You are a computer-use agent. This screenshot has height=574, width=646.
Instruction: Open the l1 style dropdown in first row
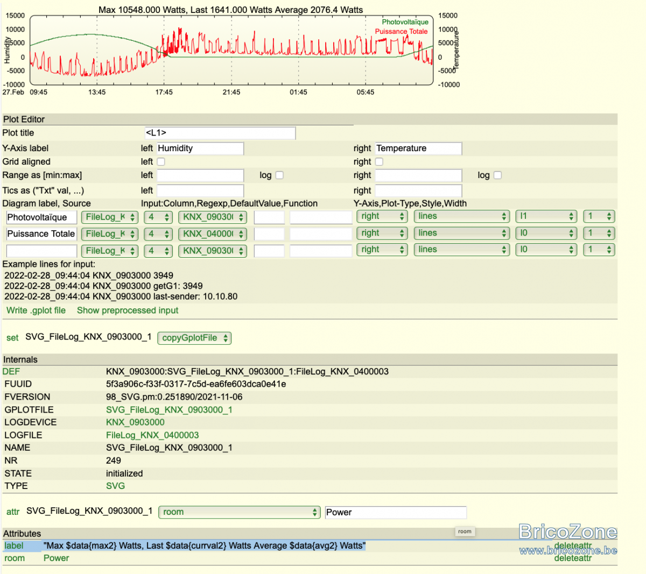(x=546, y=216)
